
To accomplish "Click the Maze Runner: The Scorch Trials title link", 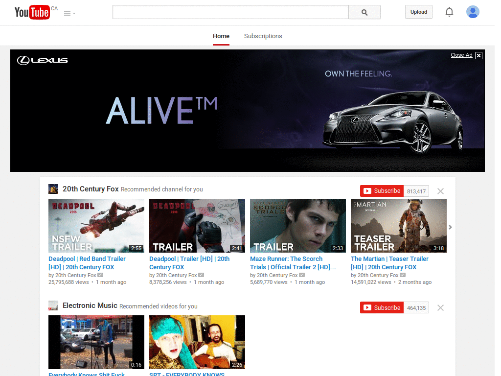I will [x=293, y=263].
